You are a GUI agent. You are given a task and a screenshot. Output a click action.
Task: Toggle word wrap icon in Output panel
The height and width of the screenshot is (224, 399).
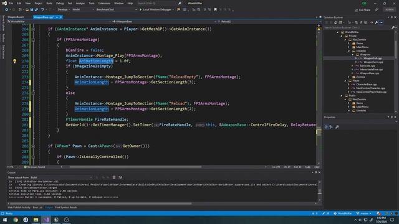120,177
